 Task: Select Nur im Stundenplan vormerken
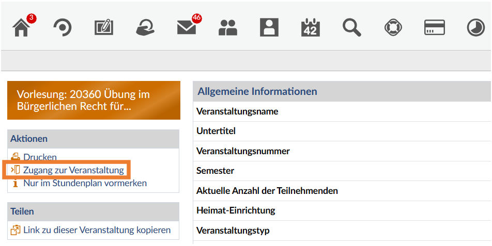(85, 183)
